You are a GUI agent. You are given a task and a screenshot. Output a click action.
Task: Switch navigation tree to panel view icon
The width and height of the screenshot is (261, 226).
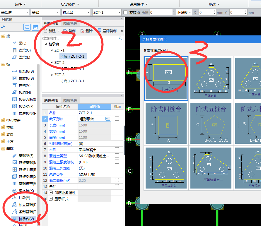(35, 27)
